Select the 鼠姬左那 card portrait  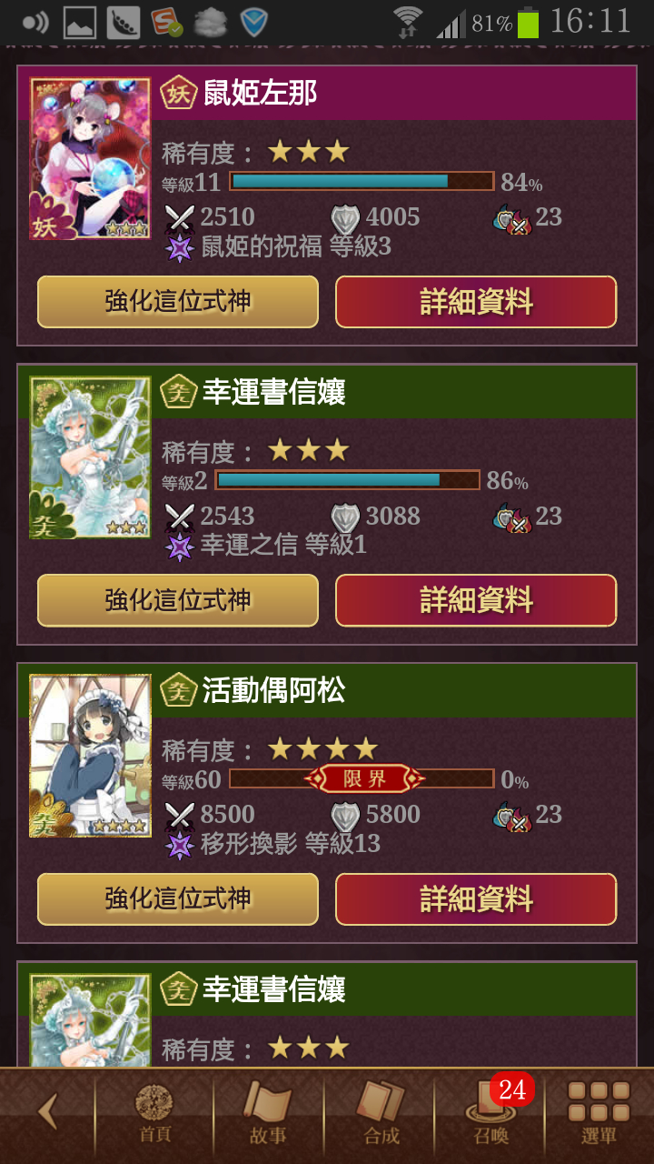point(90,159)
